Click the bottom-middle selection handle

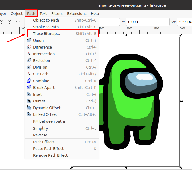tap(126, 168)
